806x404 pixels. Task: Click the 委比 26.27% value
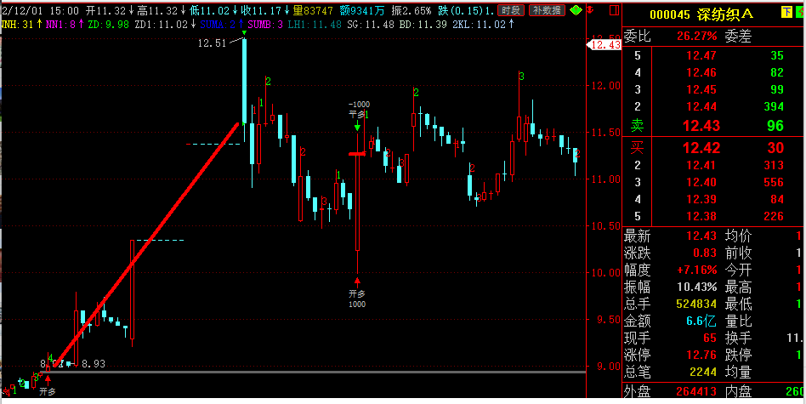pos(697,36)
